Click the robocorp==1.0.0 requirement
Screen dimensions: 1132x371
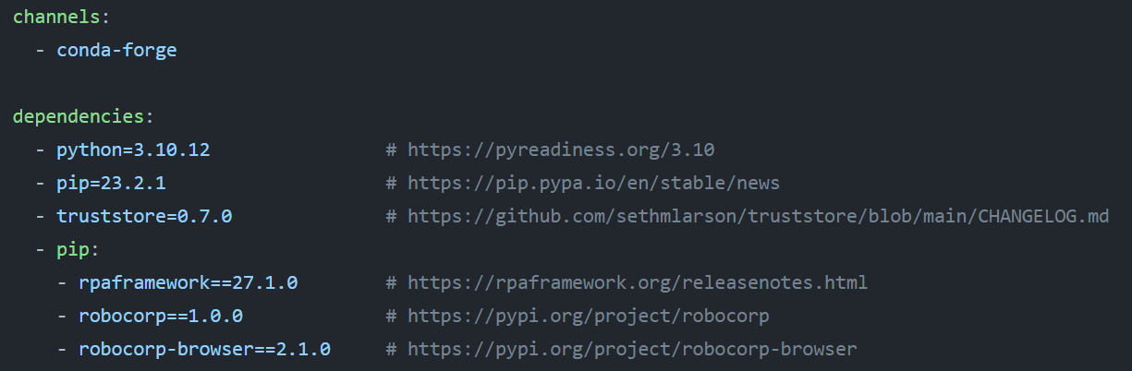(161, 316)
